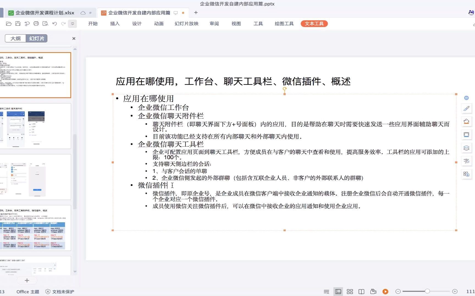This screenshot has width=475, height=296.
Task: Undo the last action
Action: click(54, 24)
